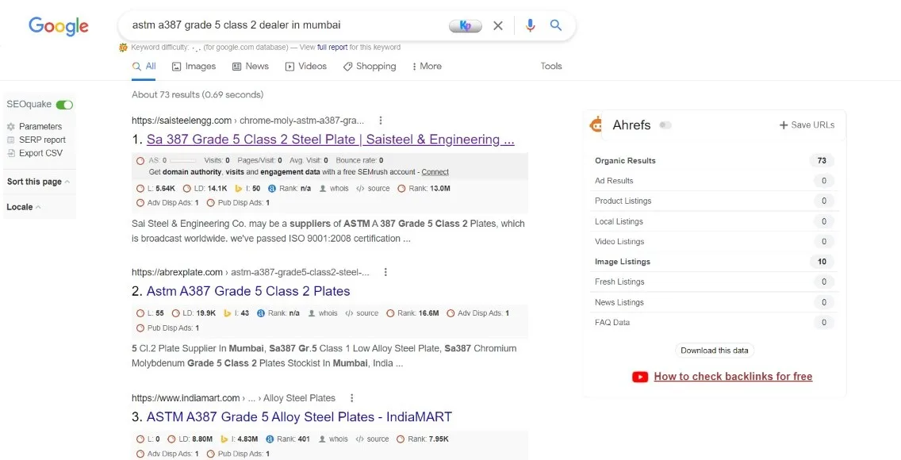The width and height of the screenshot is (901, 460).
Task: Click the Ad Results row
Action: pyautogui.click(x=715, y=181)
